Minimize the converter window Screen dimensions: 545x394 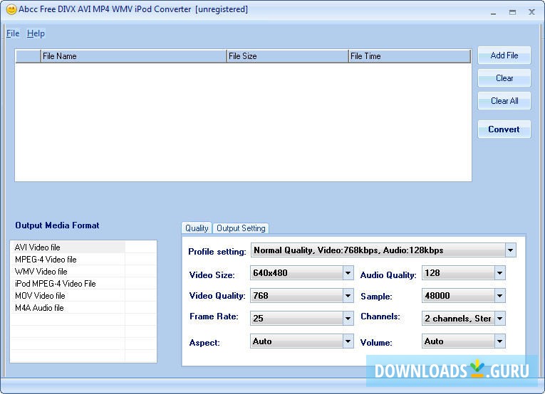493,13
